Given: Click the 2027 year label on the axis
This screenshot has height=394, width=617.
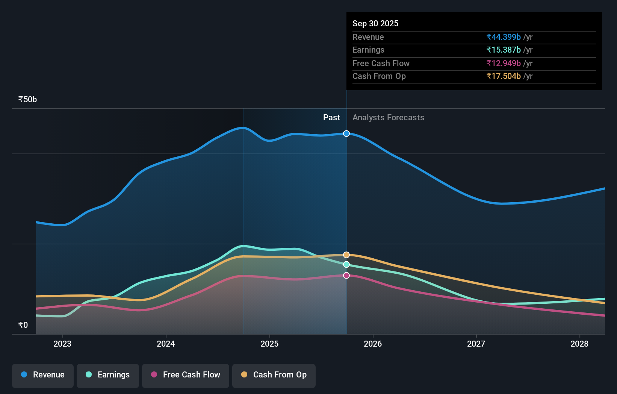Looking at the screenshot, I should point(476,344).
